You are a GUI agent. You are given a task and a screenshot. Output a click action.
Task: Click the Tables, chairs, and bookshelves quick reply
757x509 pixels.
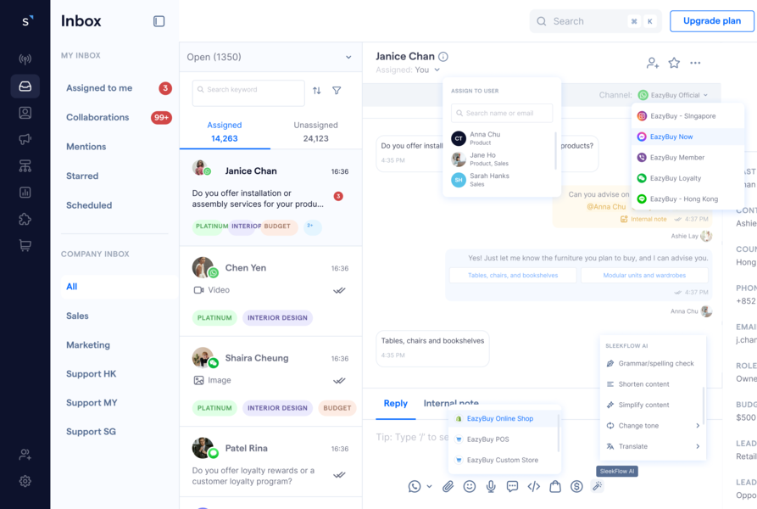513,275
